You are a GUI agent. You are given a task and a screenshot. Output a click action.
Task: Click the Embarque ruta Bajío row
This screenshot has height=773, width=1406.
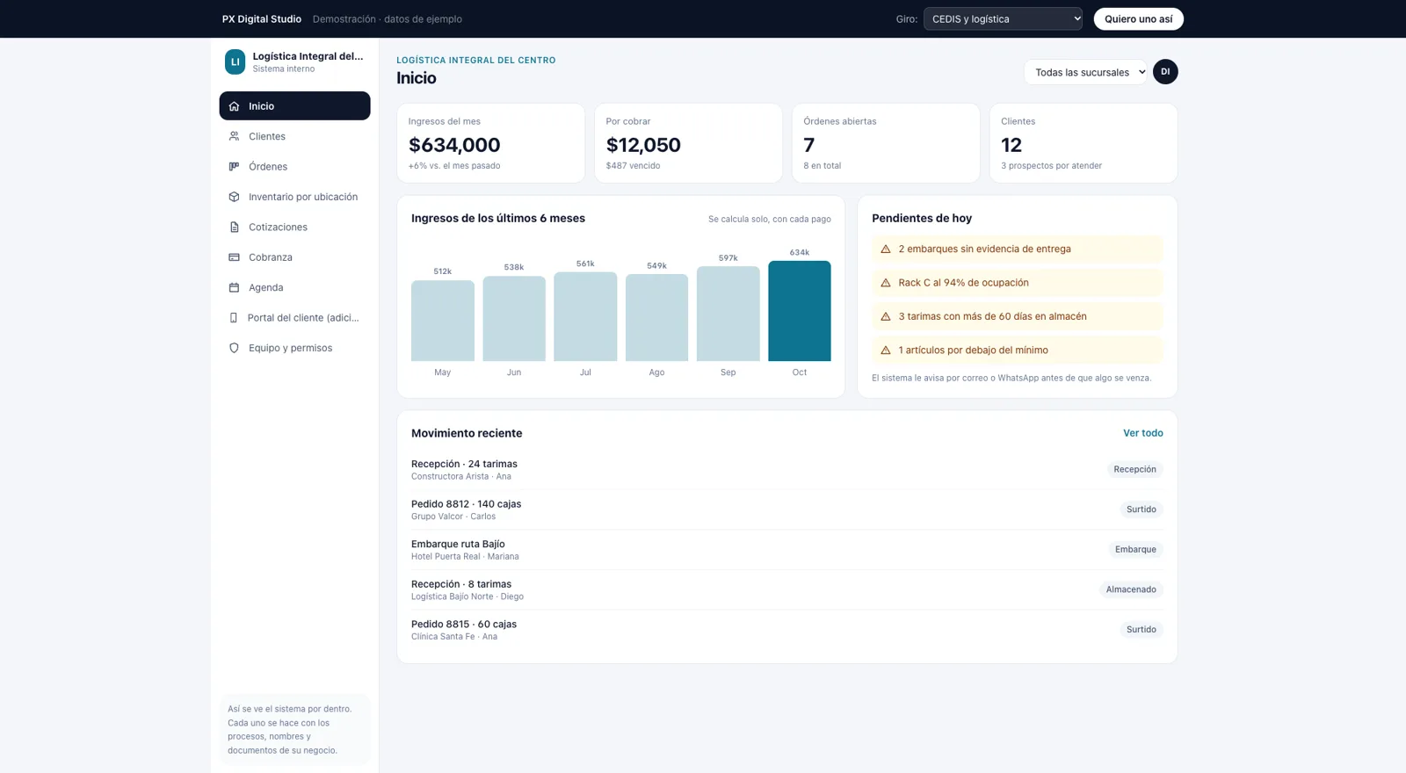pyautogui.click(x=786, y=550)
